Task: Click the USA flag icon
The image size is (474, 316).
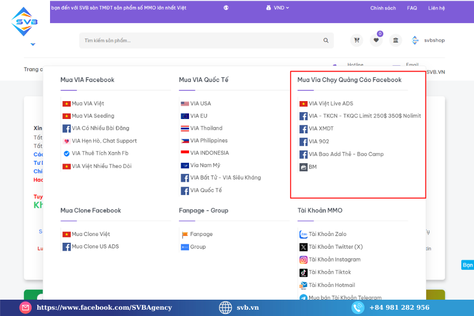Action: (185, 104)
